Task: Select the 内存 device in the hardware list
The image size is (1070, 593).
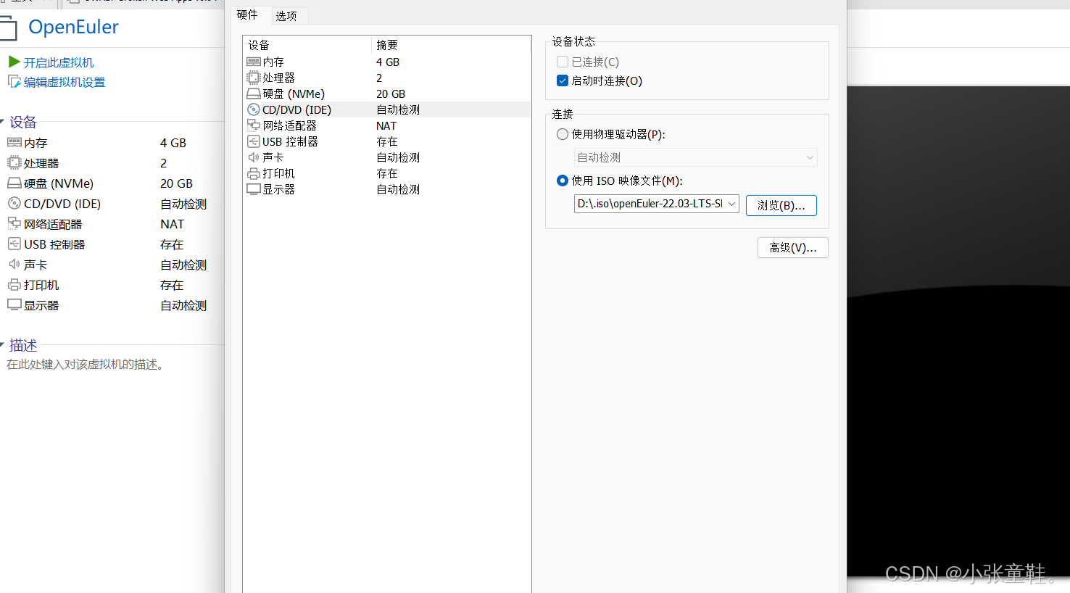Action: [x=271, y=62]
